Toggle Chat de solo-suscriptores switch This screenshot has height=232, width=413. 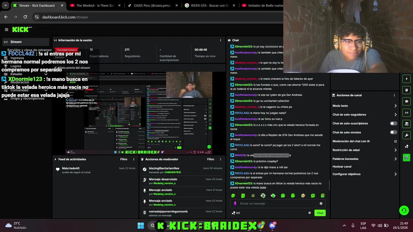393,123
